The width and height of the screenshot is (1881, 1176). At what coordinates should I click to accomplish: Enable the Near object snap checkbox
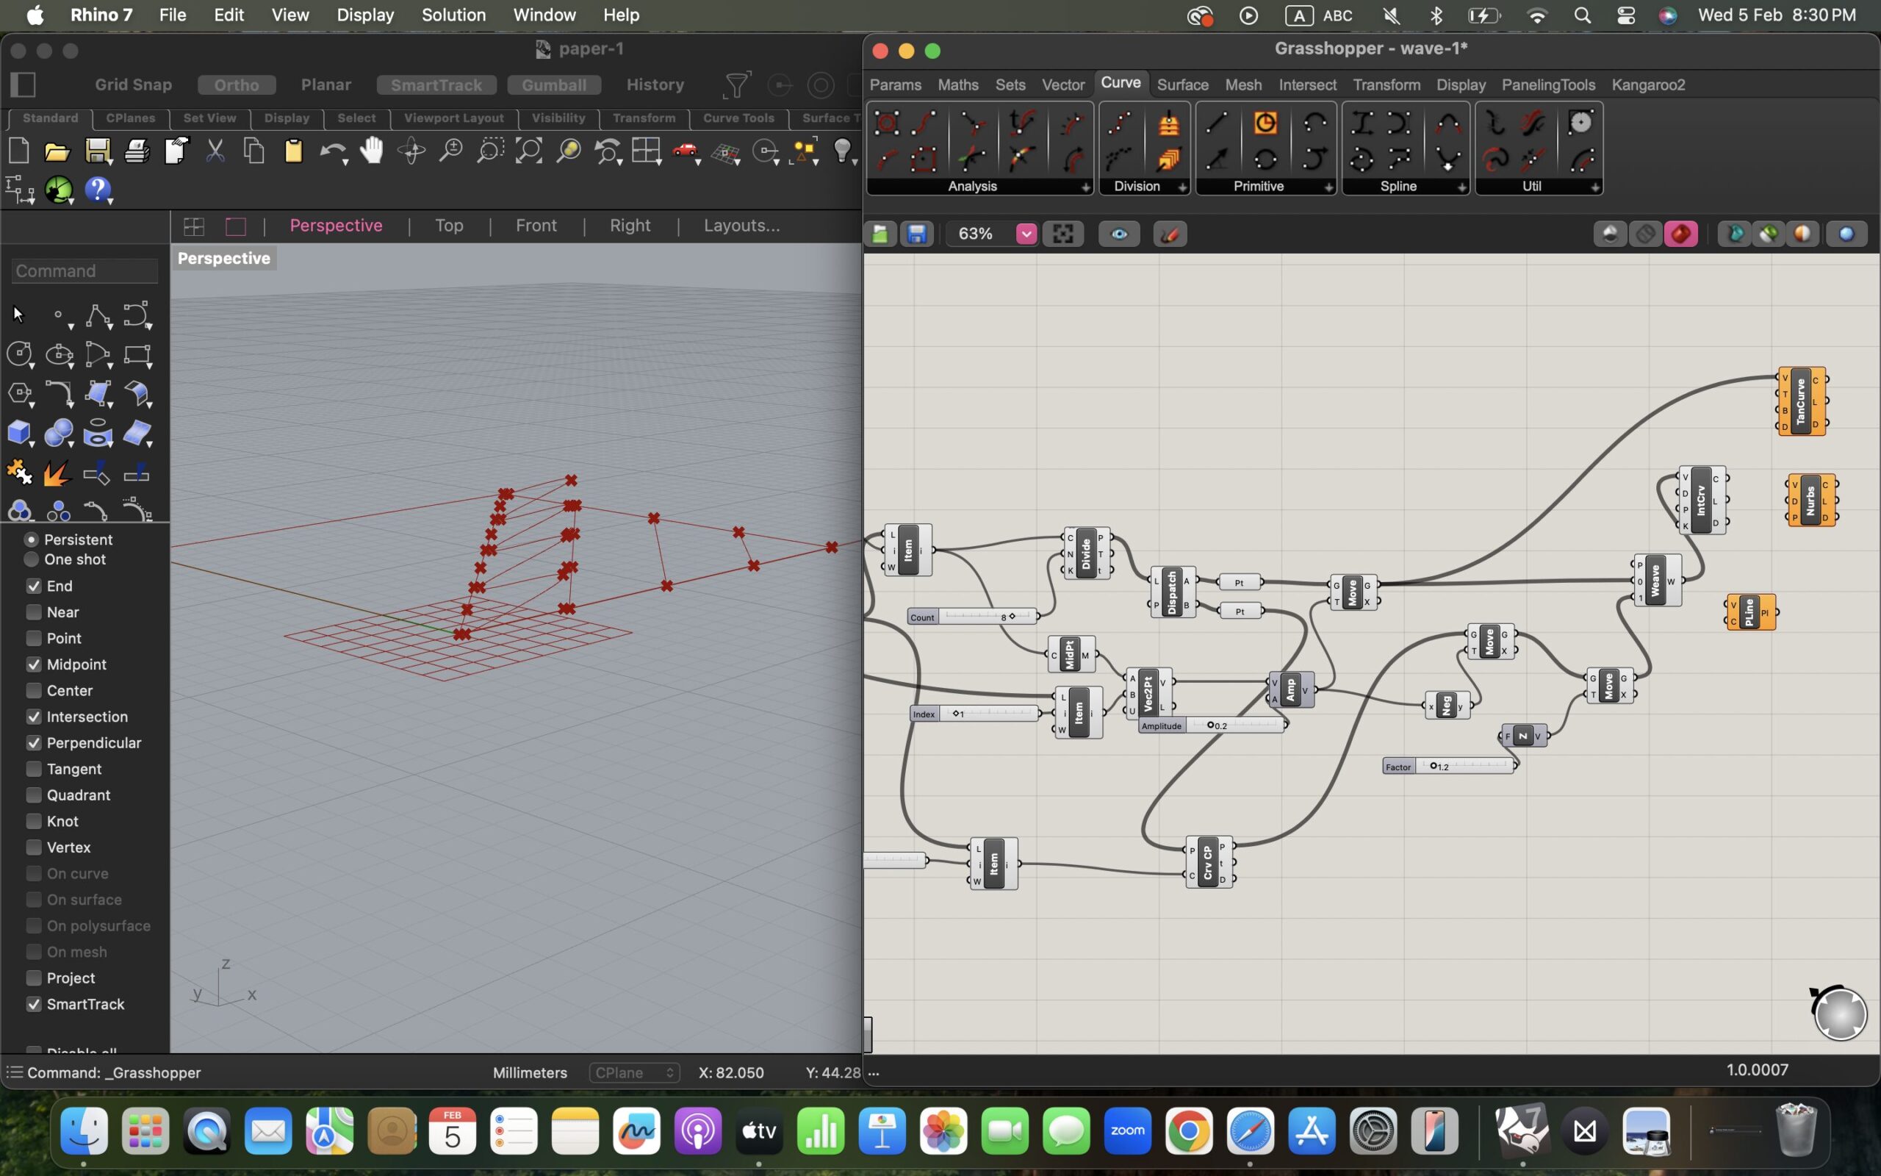(x=33, y=612)
